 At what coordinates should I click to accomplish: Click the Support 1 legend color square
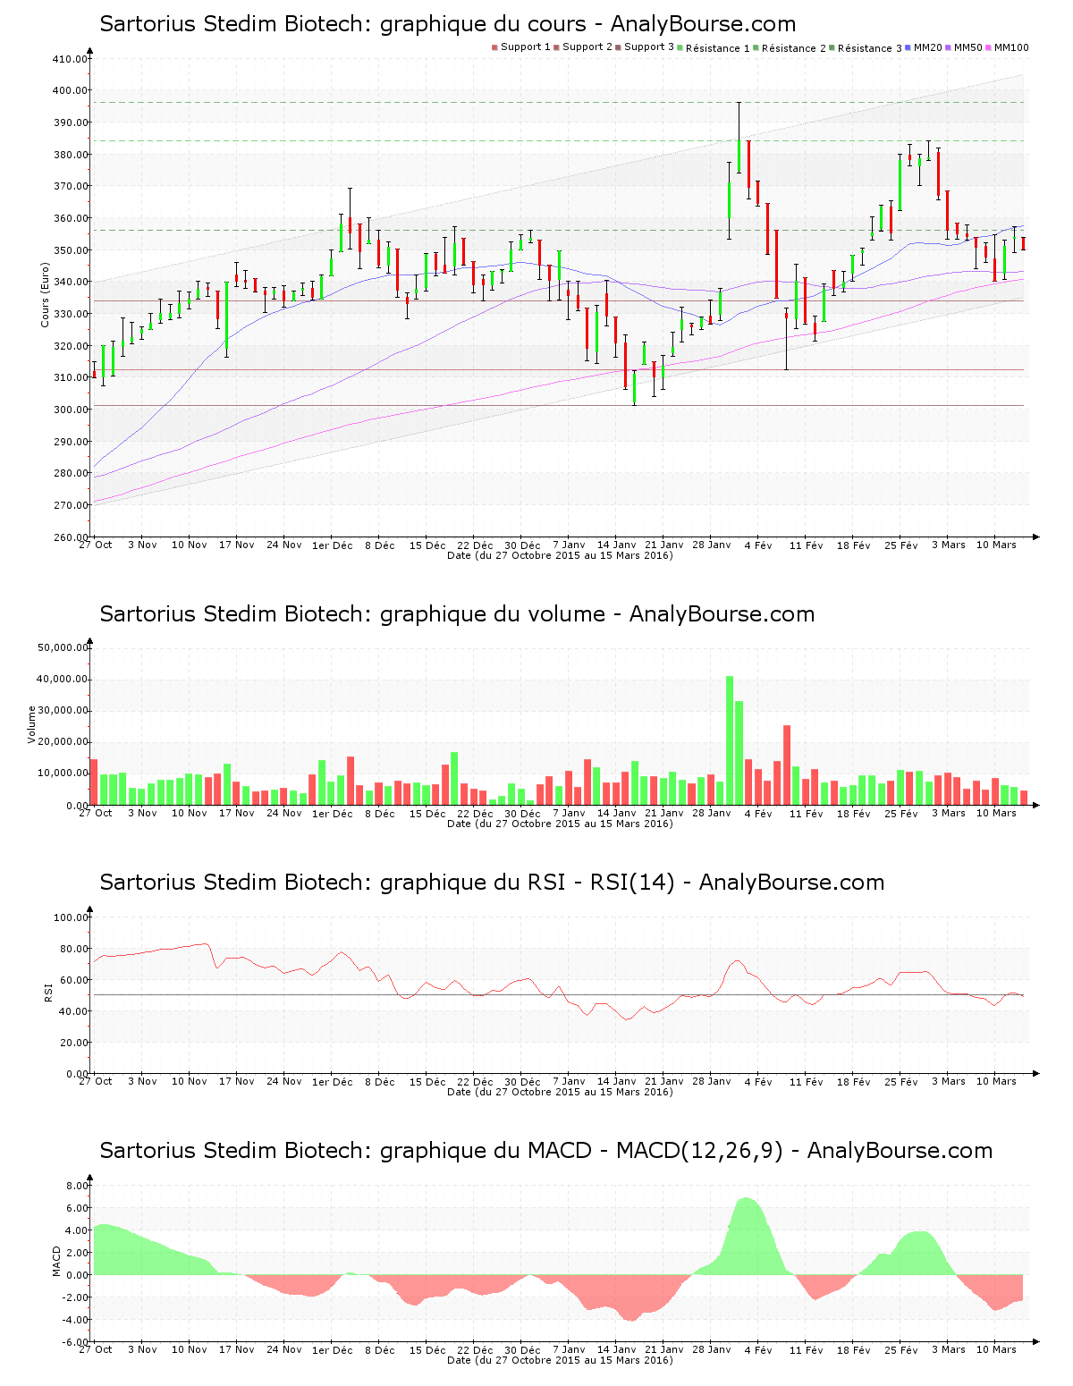(494, 47)
